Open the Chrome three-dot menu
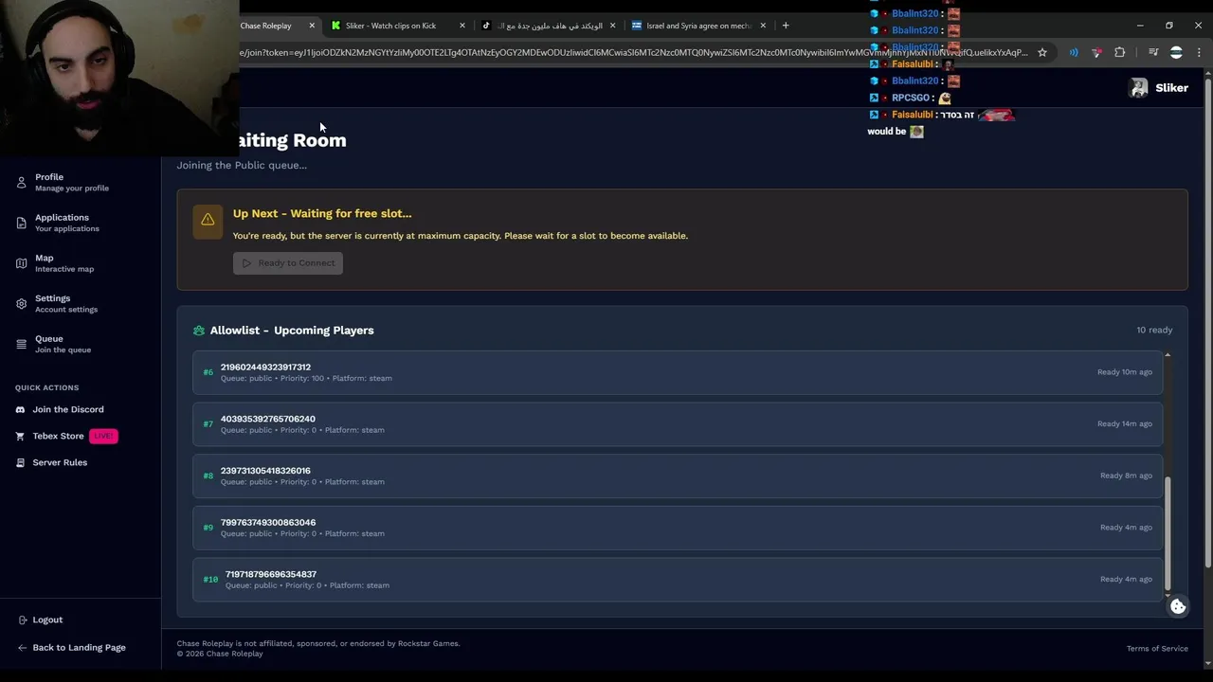 (x=1199, y=52)
